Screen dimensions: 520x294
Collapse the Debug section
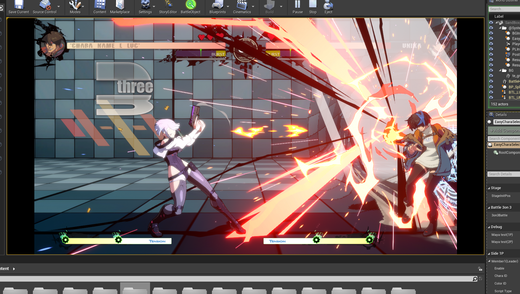489,227
